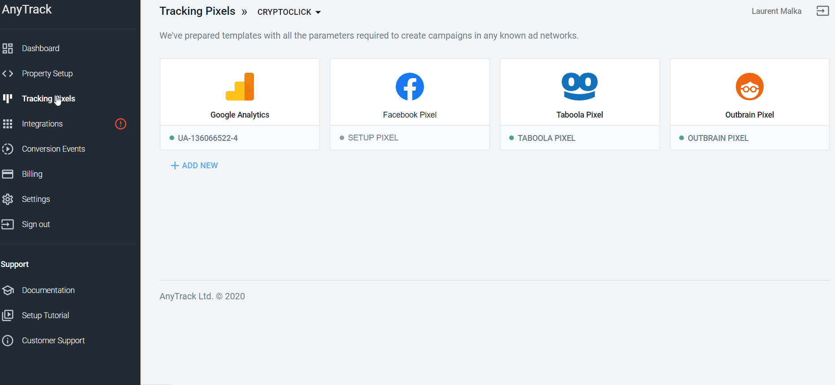Click the Facebook Pixel card title
This screenshot has width=835, height=385.
410,115
